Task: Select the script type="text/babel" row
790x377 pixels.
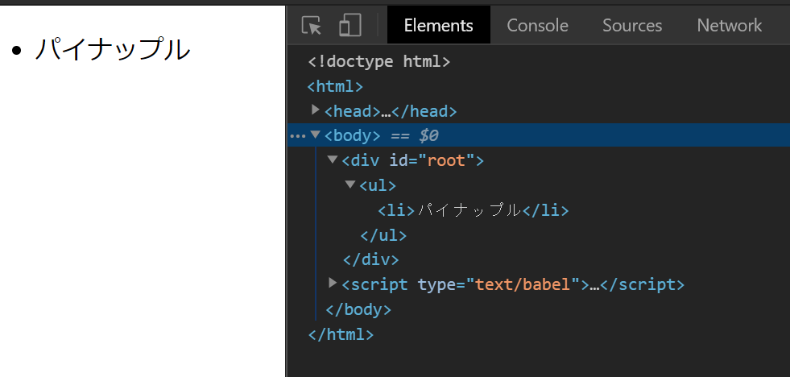Action: [x=513, y=285]
